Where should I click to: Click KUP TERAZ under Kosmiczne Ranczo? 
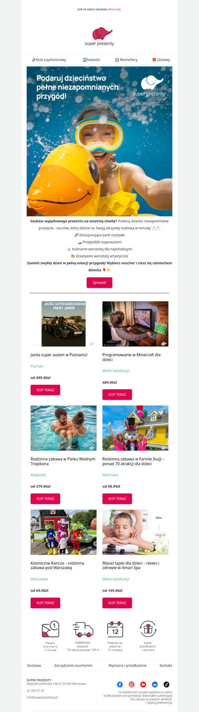coord(45,603)
